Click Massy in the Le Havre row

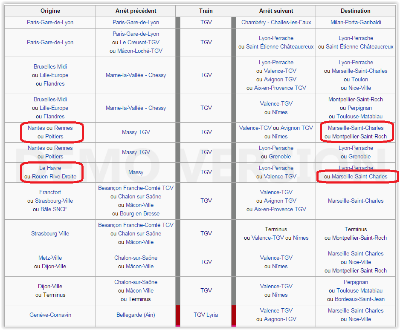coord(136,172)
